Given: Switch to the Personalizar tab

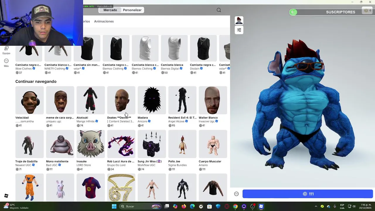Looking at the screenshot, I should pos(132,10).
